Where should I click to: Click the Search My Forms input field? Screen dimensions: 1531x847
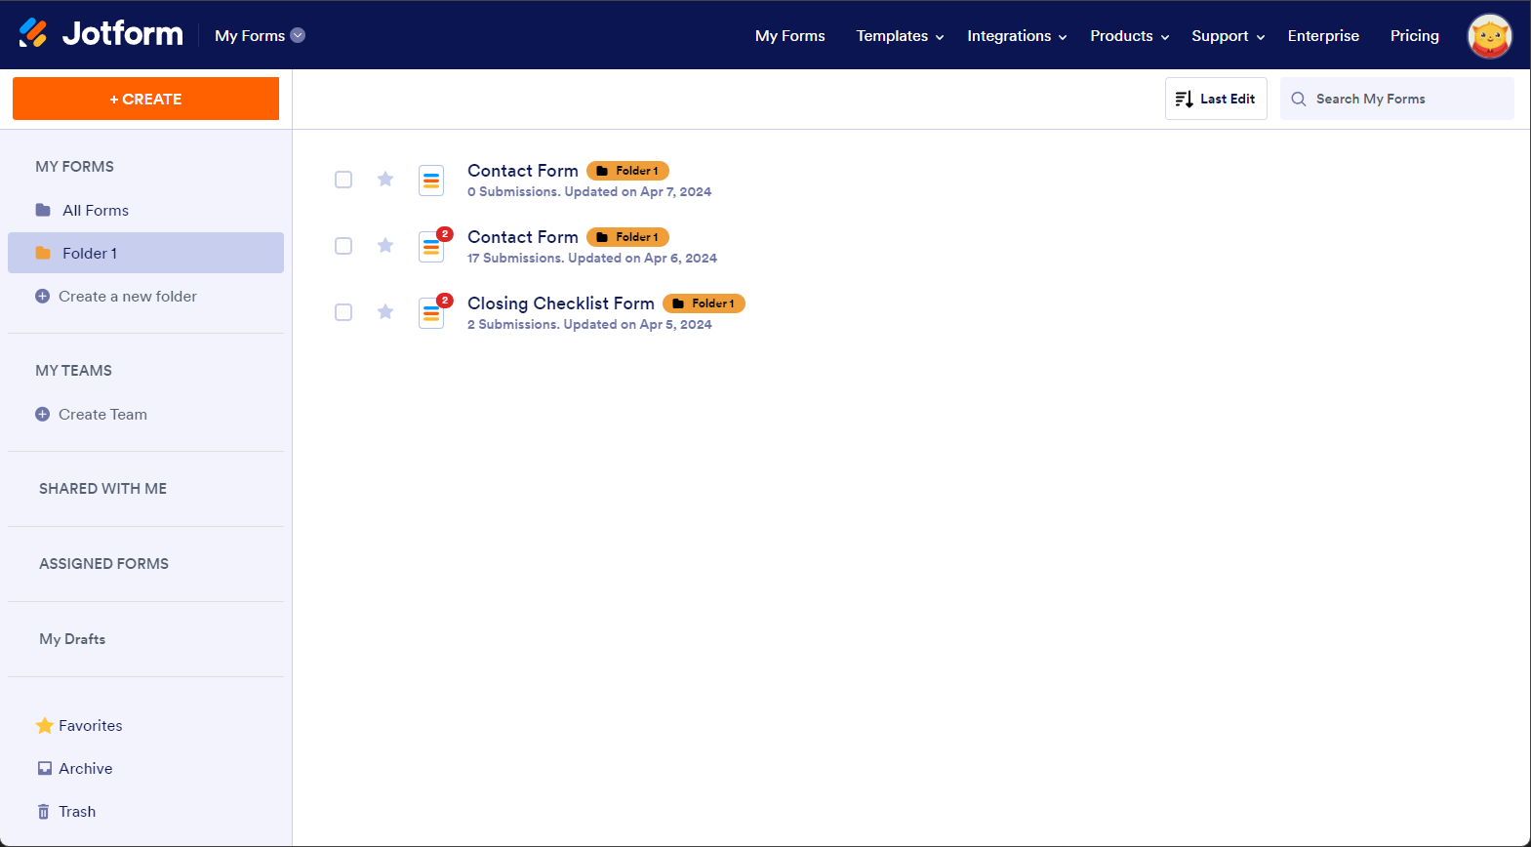(1405, 99)
